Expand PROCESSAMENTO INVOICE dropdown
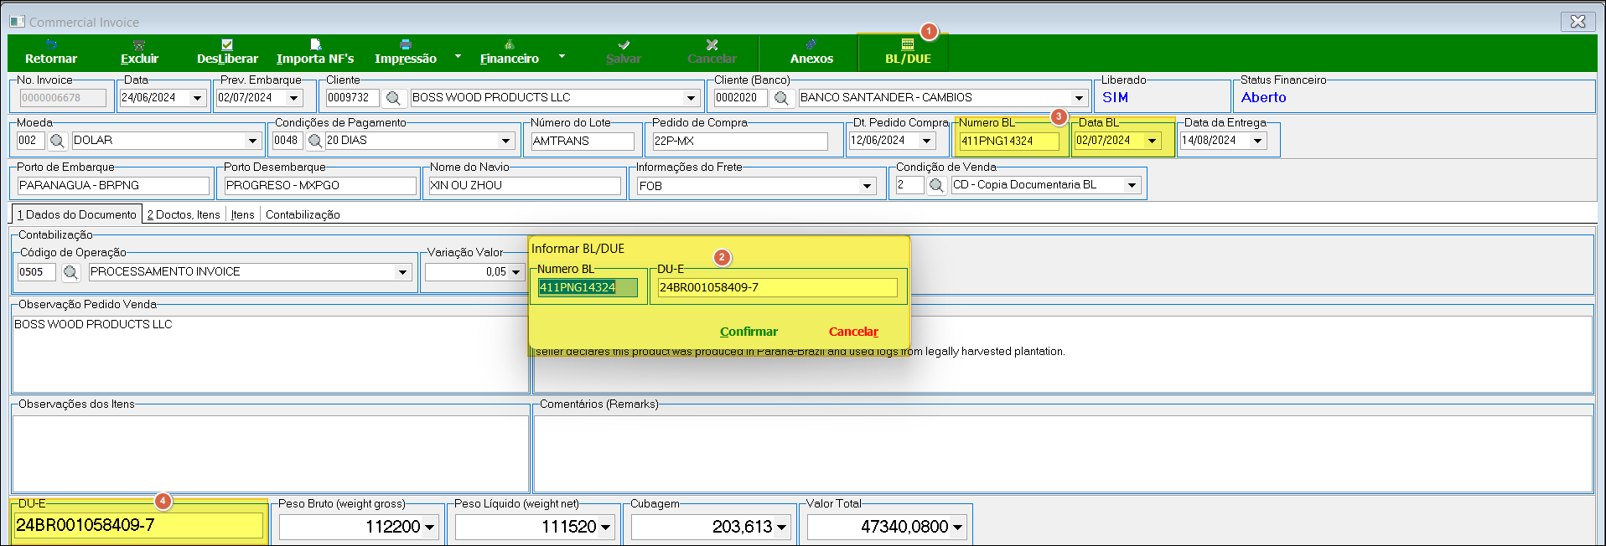1606x546 pixels. [x=403, y=272]
